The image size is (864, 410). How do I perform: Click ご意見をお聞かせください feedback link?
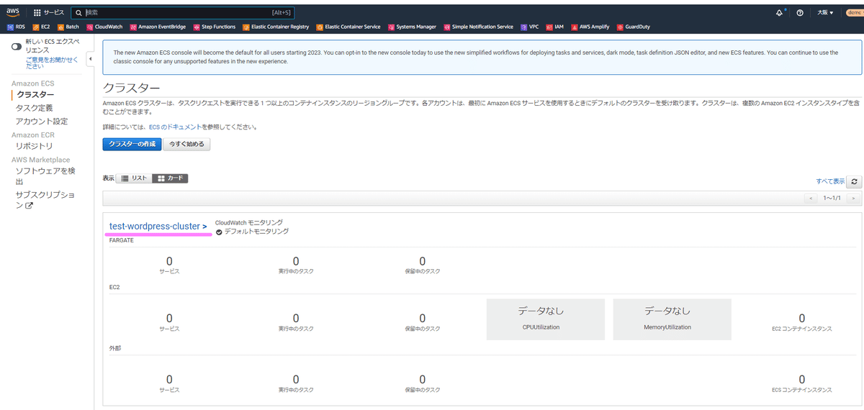50,62
